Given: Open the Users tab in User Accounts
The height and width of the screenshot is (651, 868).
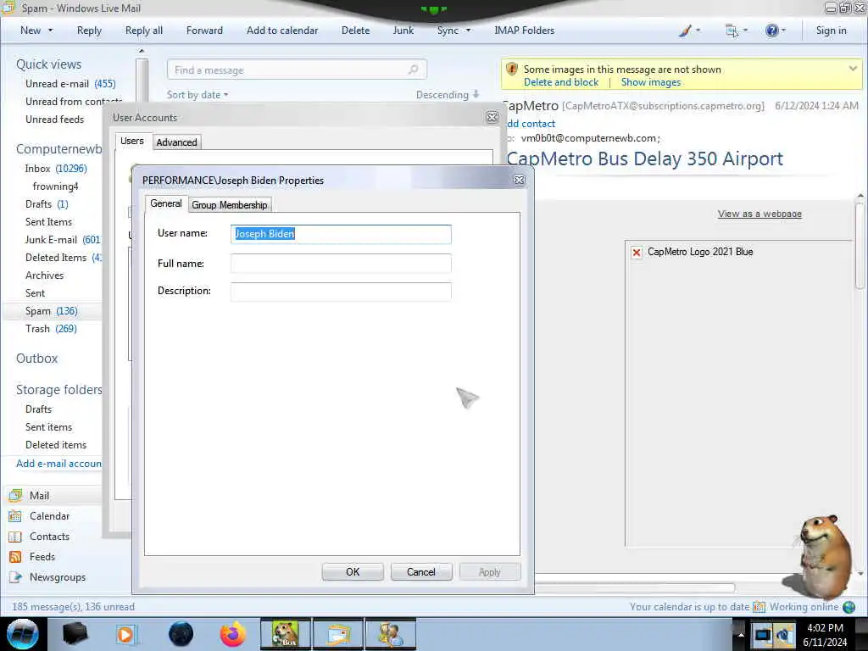Looking at the screenshot, I should [131, 142].
